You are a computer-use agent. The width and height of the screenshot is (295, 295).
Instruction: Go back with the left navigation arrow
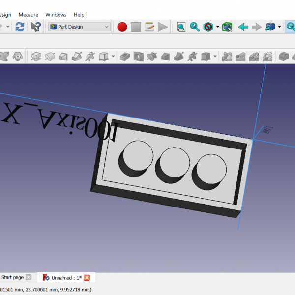click(243, 27)
